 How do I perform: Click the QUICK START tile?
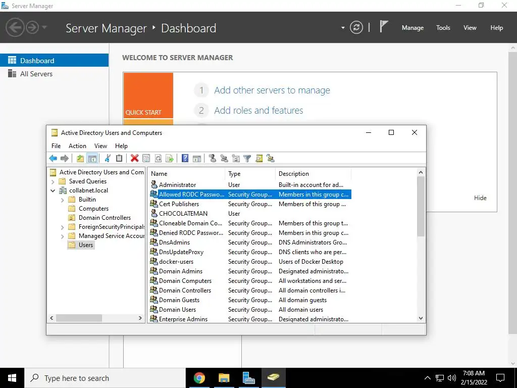click(x=148, y=95)
